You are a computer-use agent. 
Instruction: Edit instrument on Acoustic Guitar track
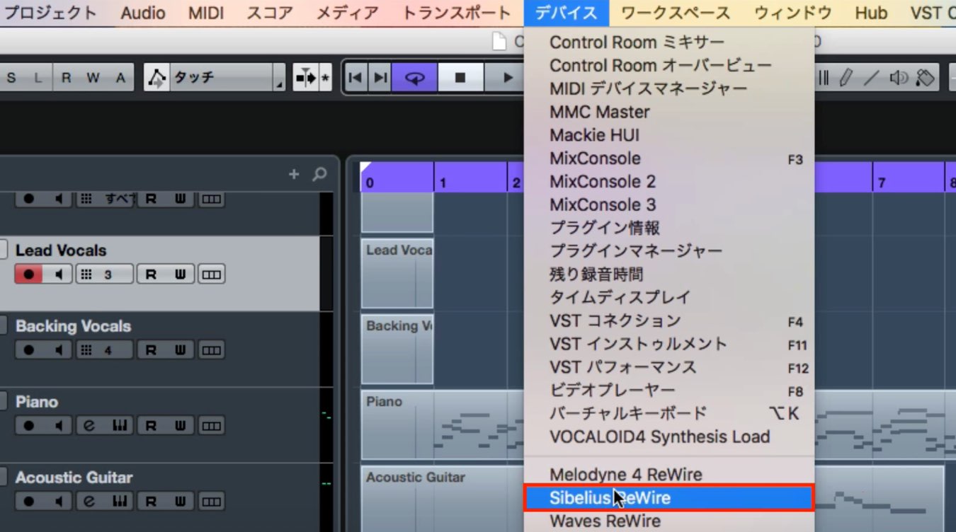coord(89,502)
